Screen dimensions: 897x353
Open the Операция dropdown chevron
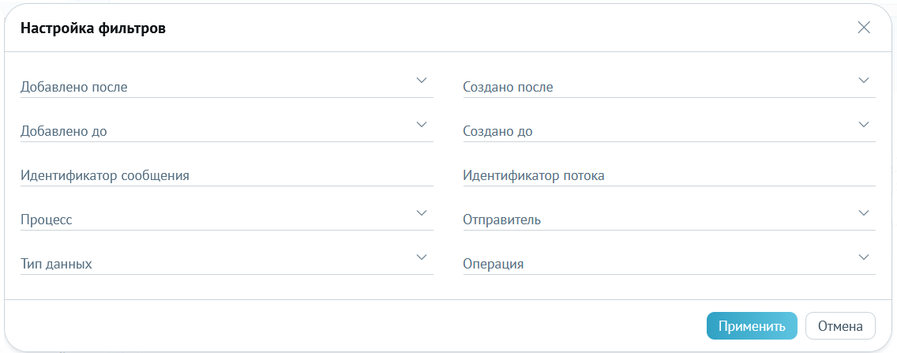pos(864,257)
